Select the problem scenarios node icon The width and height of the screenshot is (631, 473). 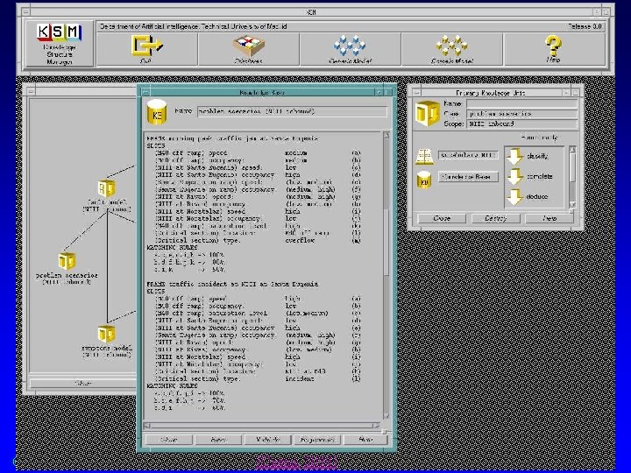(x=66, y=261)
